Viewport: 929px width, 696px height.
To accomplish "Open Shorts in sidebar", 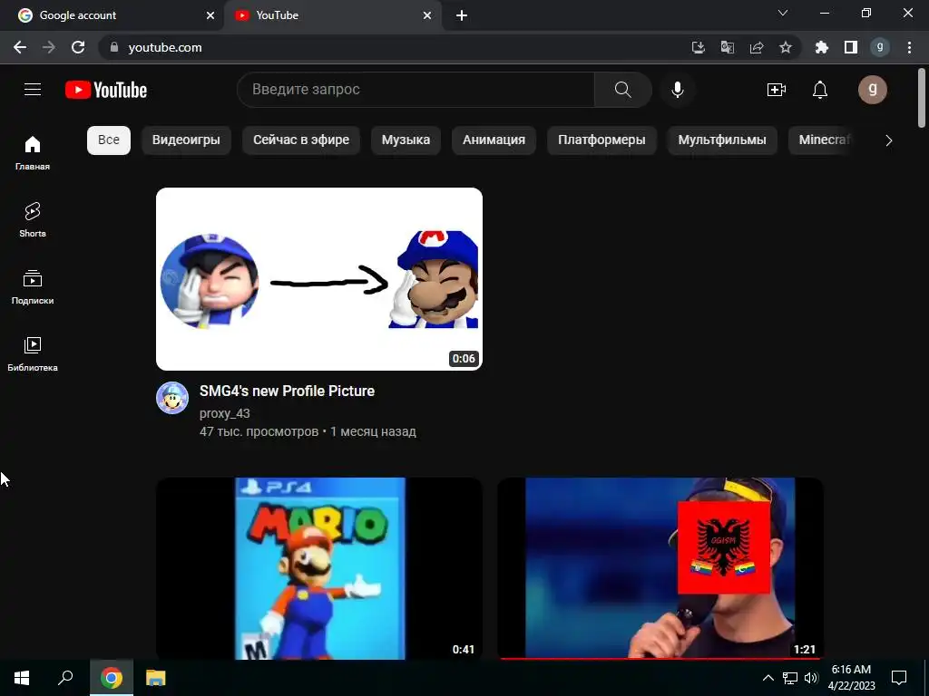I will [33, 220].
